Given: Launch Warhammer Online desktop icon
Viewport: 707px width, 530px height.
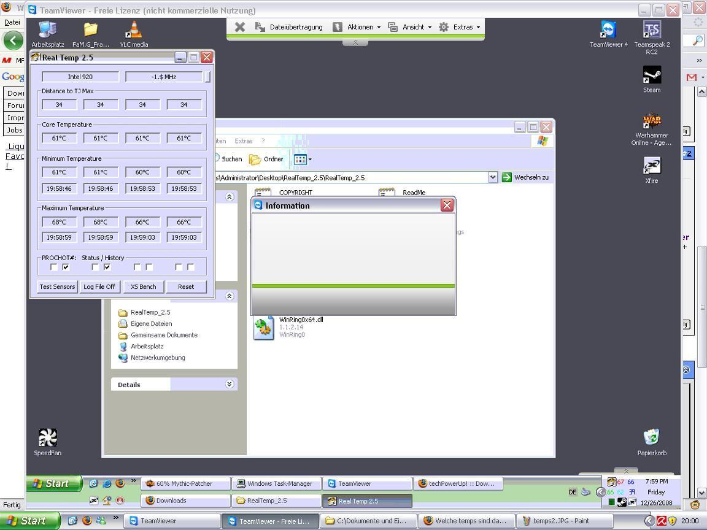Looking at the screenshot, I should 652,128.
